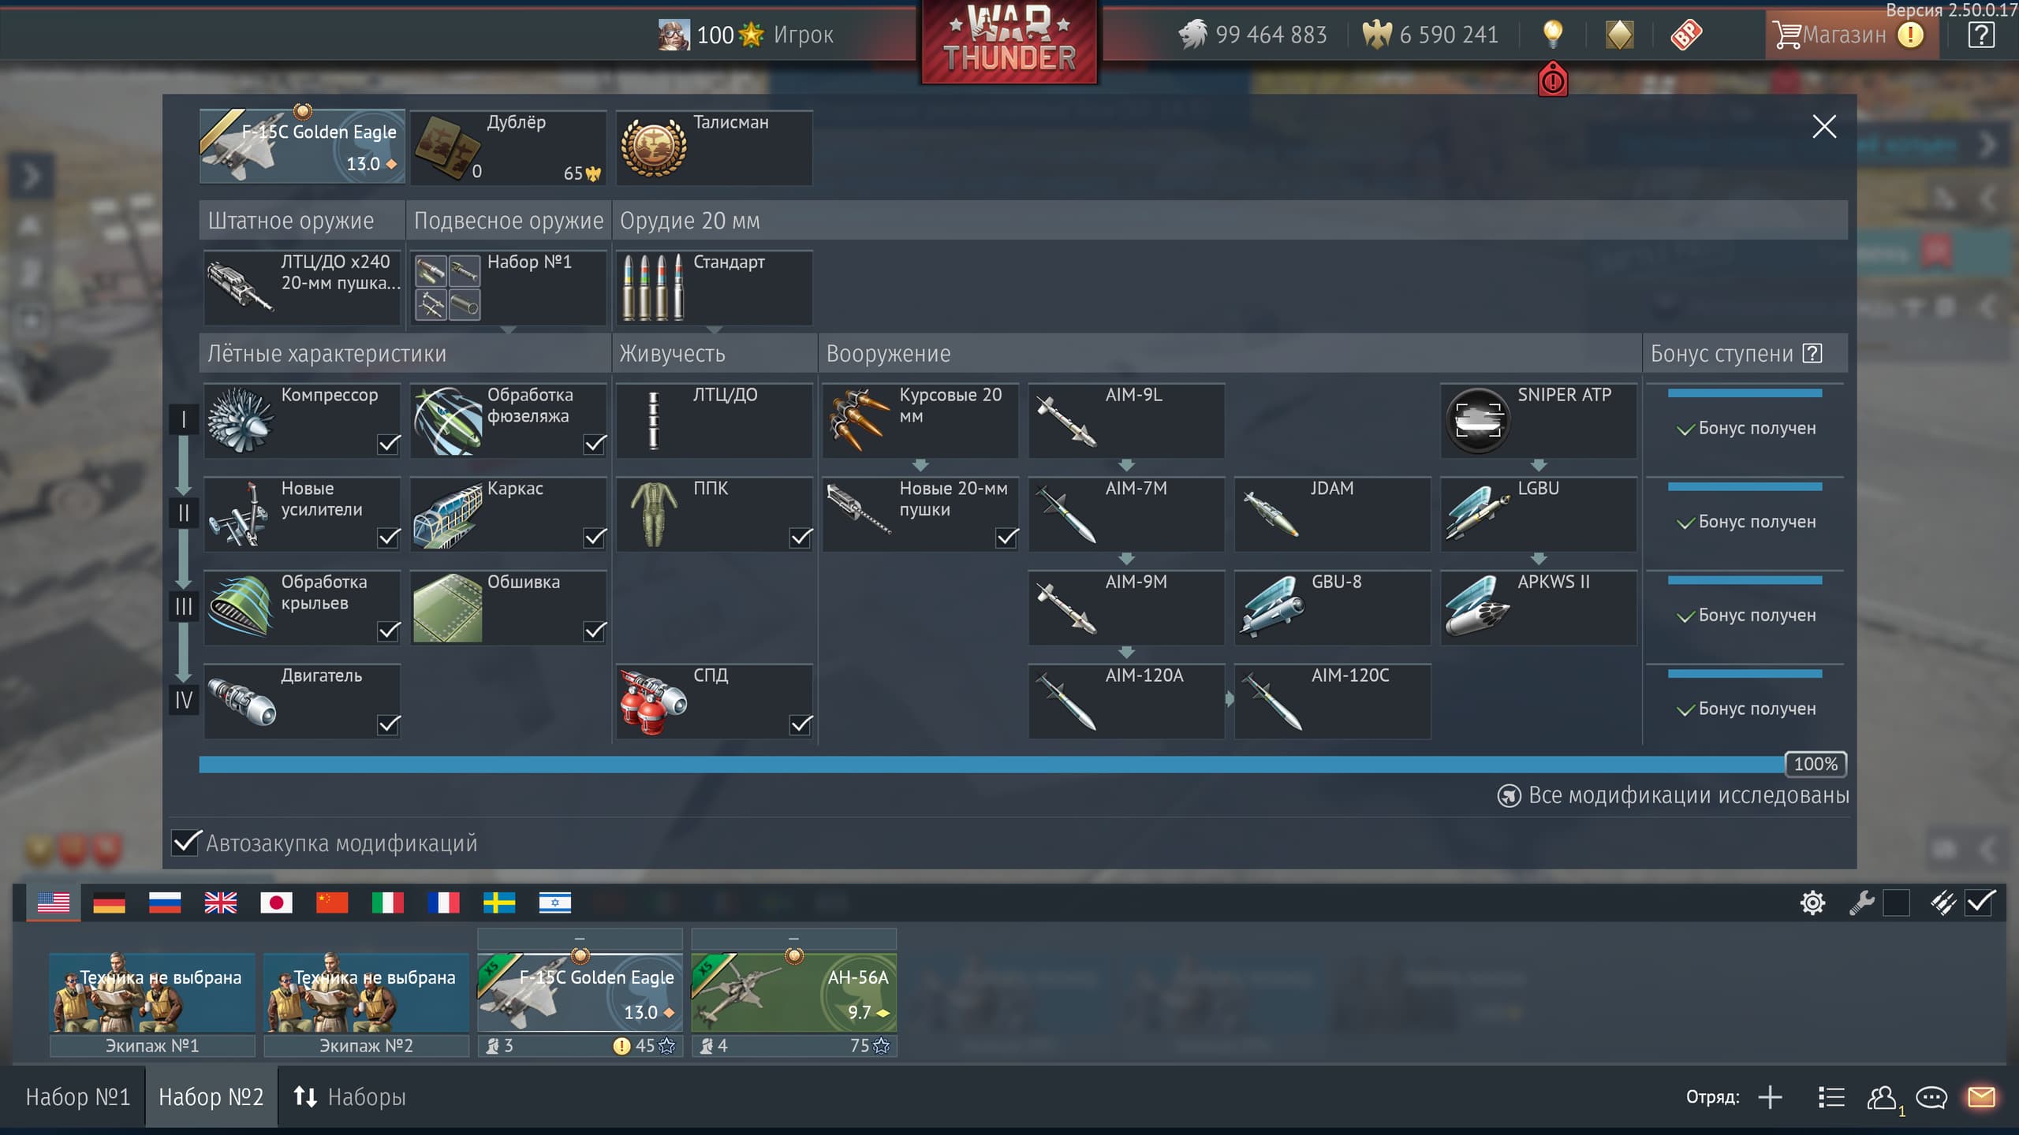
Task: Switch to the Набор №1 tab
Action: [x=77, y=1097]
